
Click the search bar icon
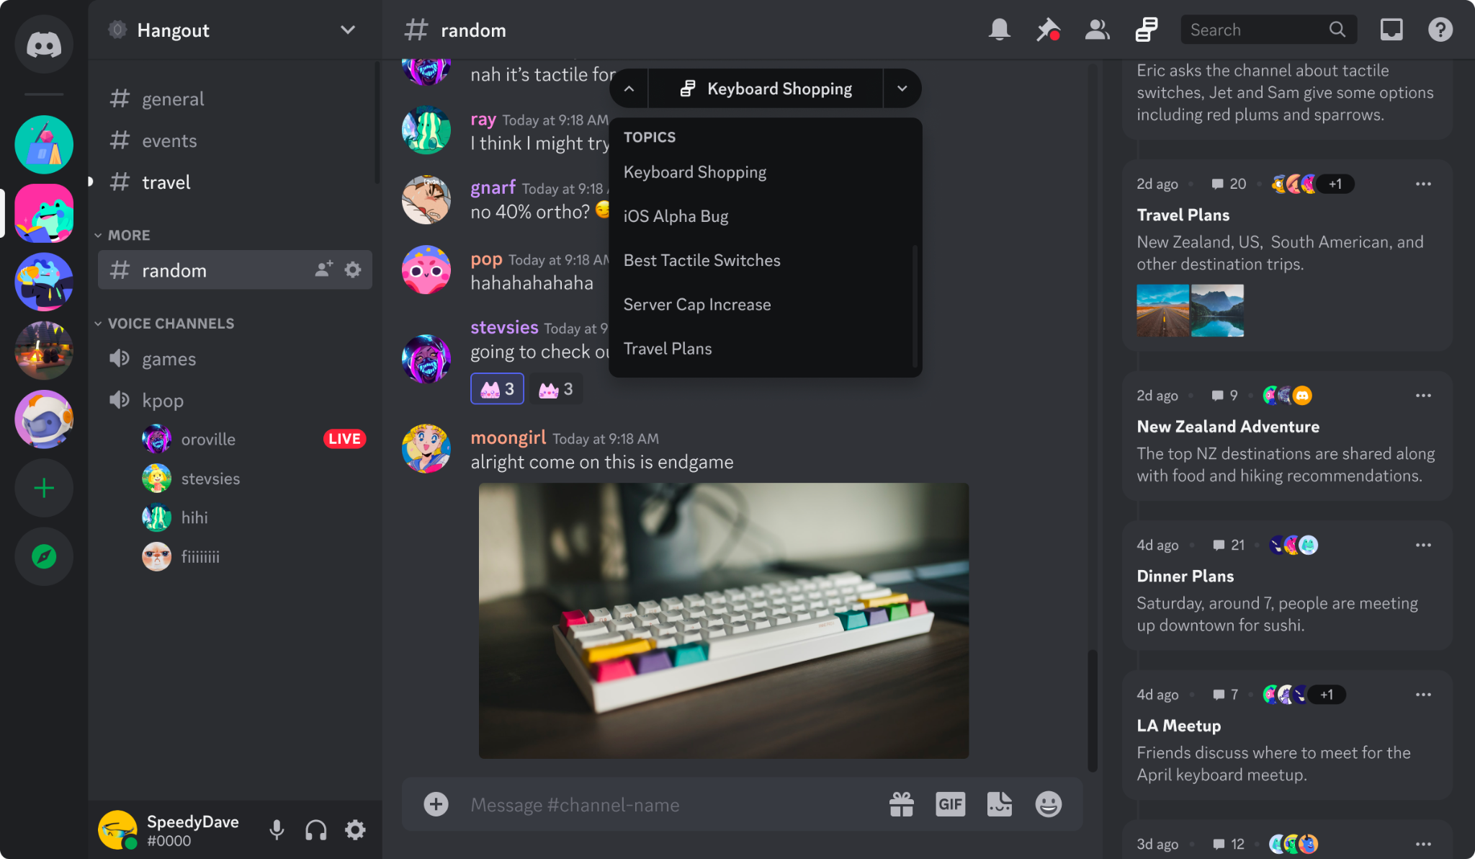click(x=1337, y=29)
